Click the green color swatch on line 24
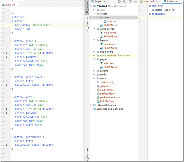This screenshot has width=184, height=162. (7, 57)
